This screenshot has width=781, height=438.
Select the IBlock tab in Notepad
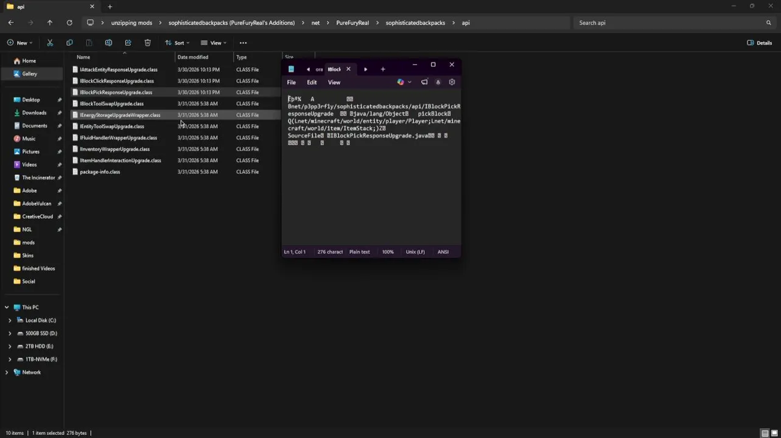coord(334,69)
